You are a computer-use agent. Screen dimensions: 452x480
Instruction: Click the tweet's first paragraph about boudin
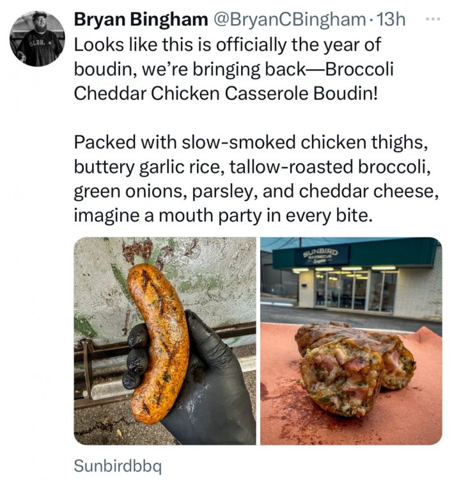[234, 68]
